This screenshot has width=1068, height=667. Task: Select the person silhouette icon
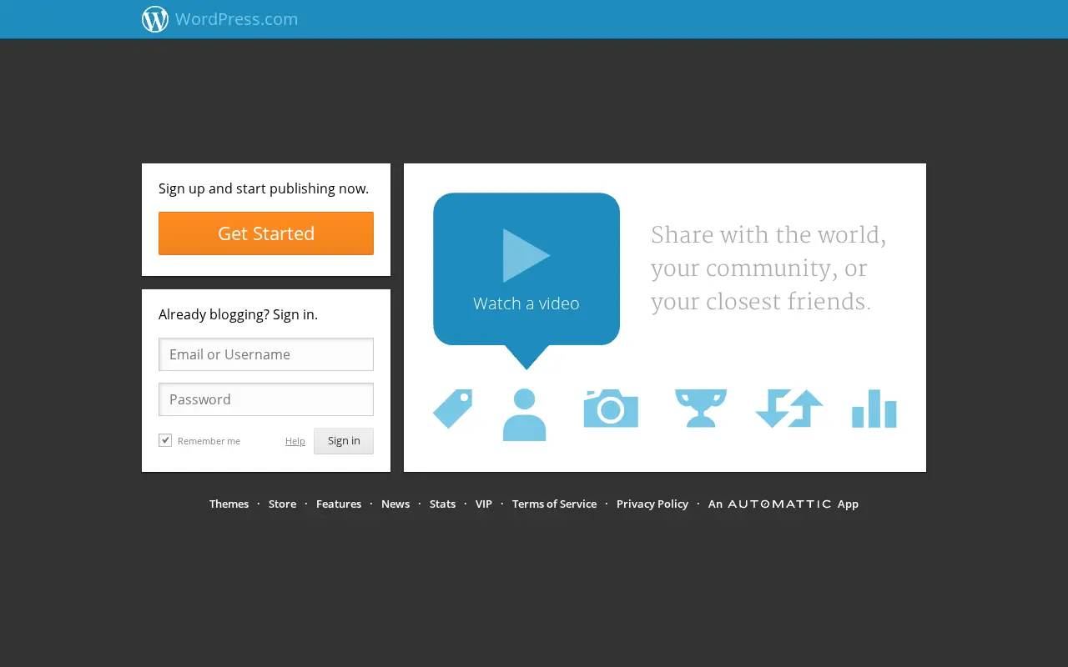525,414
